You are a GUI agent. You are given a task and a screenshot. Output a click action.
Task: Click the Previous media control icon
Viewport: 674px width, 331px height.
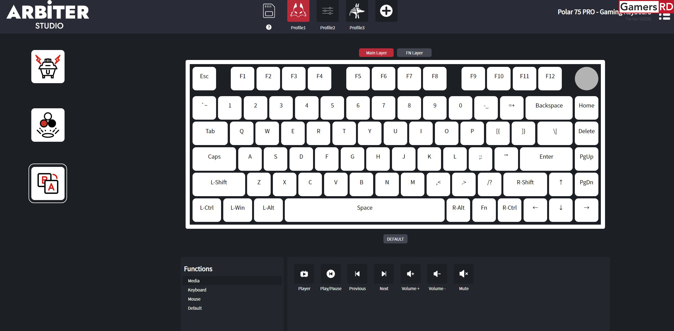click(357, 273)
